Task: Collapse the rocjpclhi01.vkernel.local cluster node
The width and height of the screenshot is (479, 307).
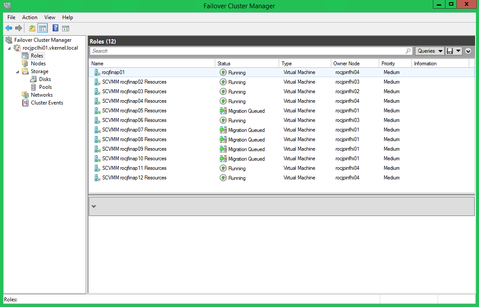Action: [x=9, y=48]
